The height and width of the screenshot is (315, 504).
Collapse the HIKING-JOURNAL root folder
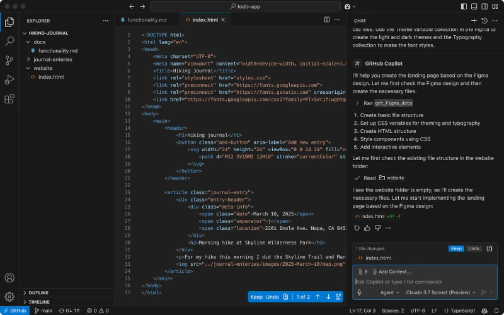coord(49,33)
